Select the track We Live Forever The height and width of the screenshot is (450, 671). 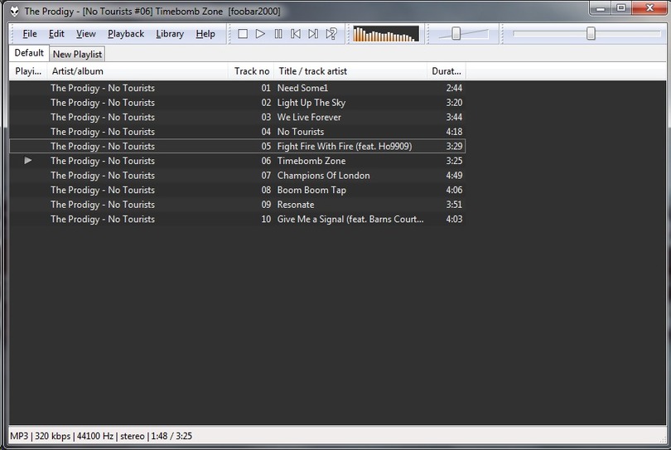238,117
